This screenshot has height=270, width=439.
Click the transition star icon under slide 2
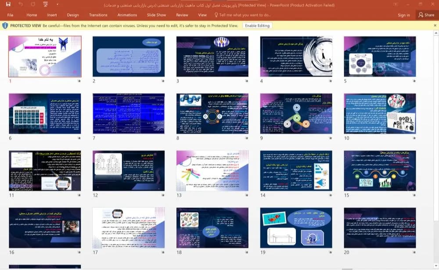(163, 81)
